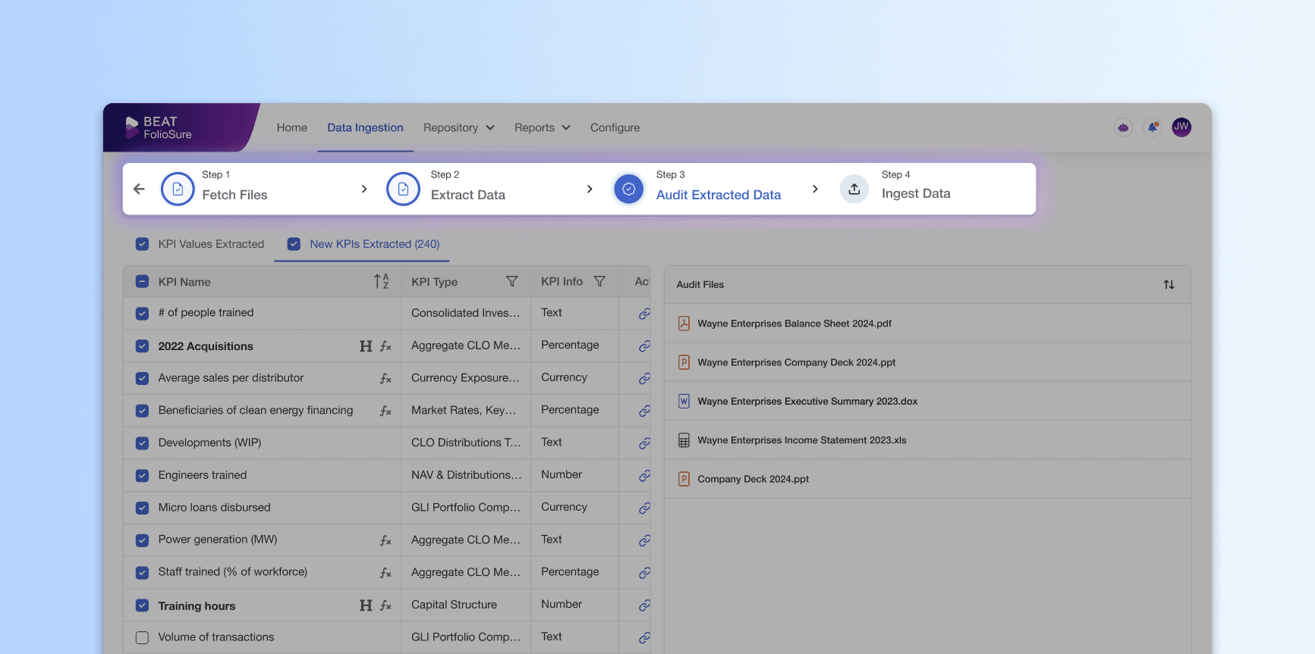
Task: Uncheck the Developments (WIP) checkbox
Action: (142, 443)
